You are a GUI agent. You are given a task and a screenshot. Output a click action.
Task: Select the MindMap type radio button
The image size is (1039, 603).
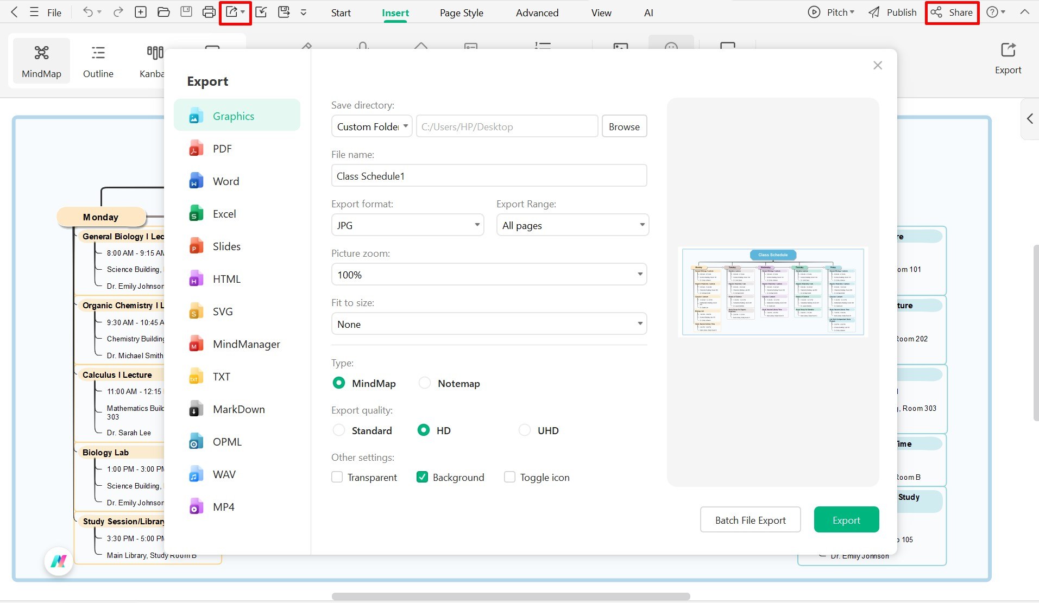pos(338,383)
